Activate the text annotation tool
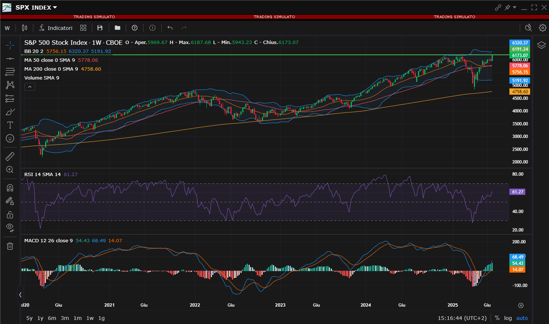The width and height of the screenshot is (549, 324). [10, 125]
